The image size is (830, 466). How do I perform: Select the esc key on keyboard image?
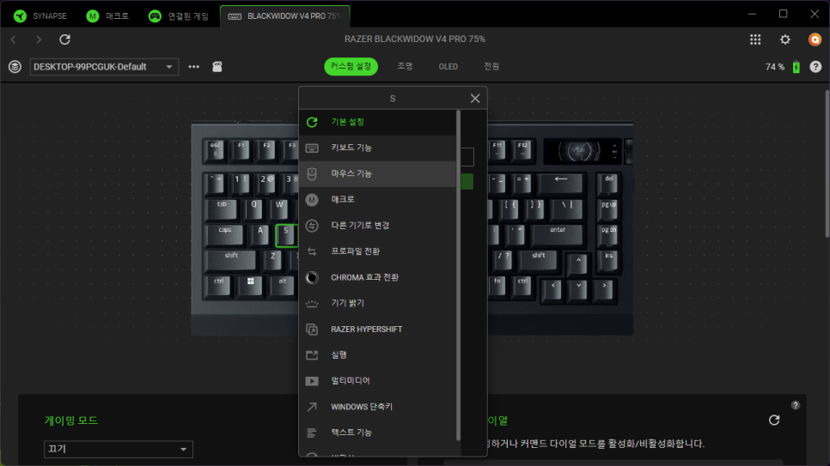pos(216,150)
